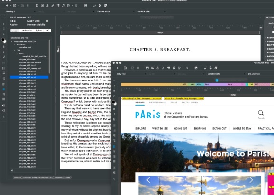Click the audio music-note icon in Moby-Dick window
The width and height of the screenshot is (274, 195).
(x=64, y=6)
